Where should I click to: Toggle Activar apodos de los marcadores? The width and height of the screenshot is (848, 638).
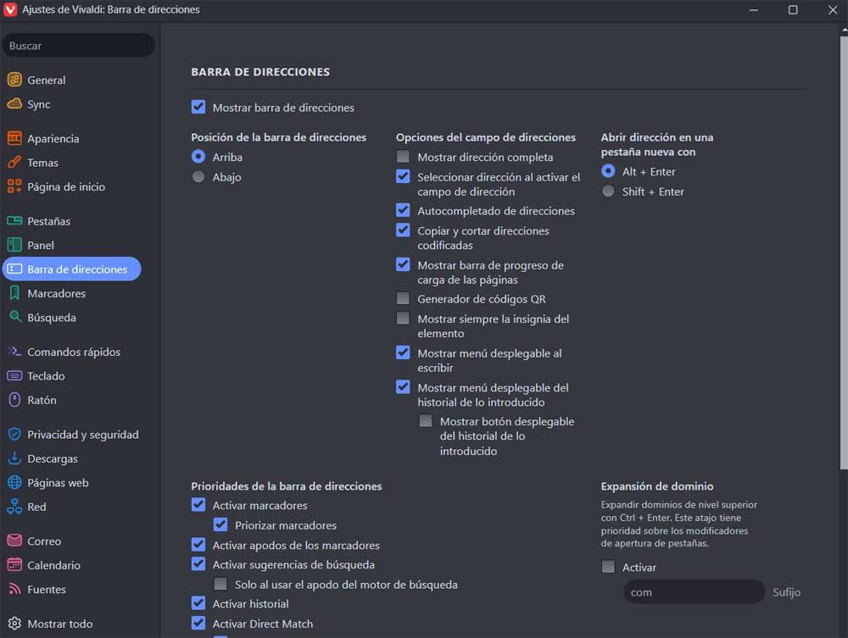tap(198, 545)
